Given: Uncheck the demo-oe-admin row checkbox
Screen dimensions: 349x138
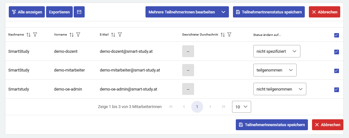Looking at the screenshot, I should (336, 90).
